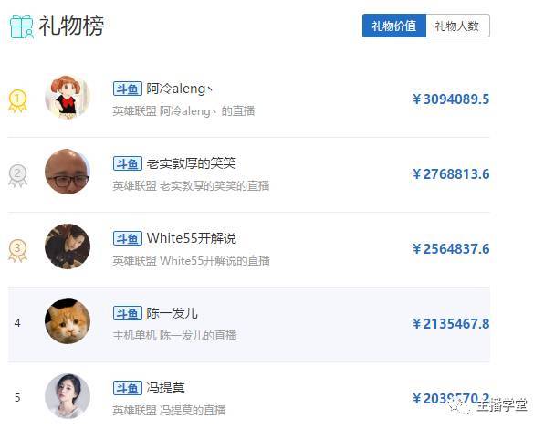This screenshot has width=544, height=429.
Task: Open 冯提莫 streamer name link
Action: [x=165, y=388]
